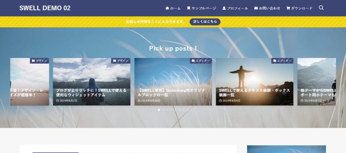Open post titled ブログがよりリッチに

point(91,92)
